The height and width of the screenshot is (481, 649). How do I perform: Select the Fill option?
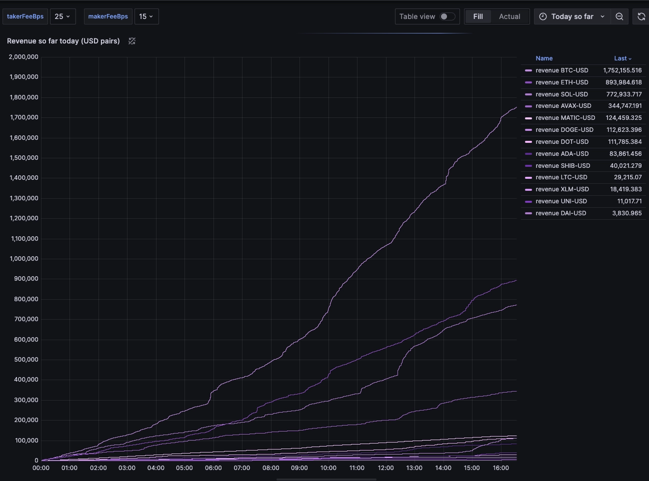478,16
